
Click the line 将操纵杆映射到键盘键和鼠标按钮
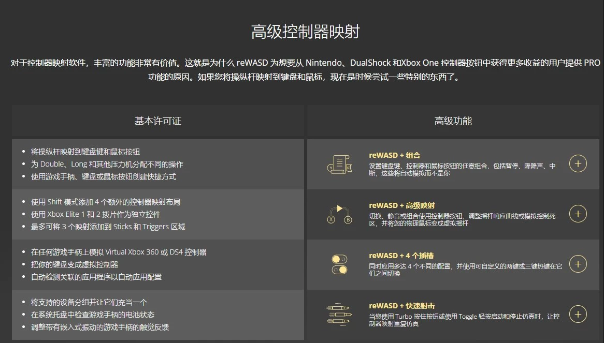(85, 152)
